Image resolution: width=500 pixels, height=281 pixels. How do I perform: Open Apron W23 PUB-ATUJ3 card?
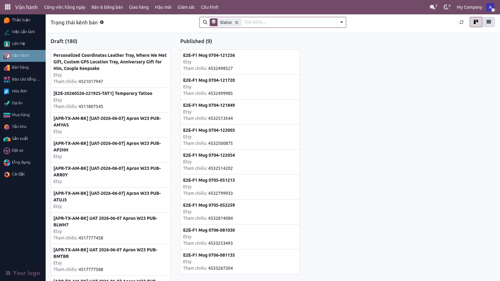click(110, 200)
